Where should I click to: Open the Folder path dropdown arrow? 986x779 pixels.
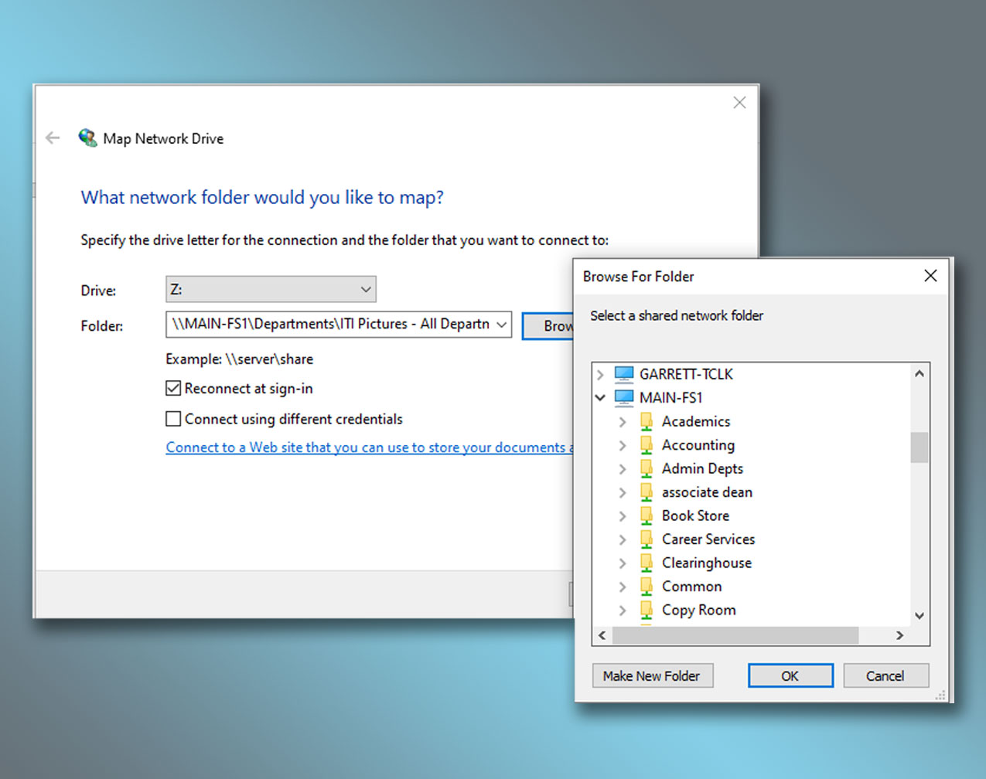[x=501, y=325]
